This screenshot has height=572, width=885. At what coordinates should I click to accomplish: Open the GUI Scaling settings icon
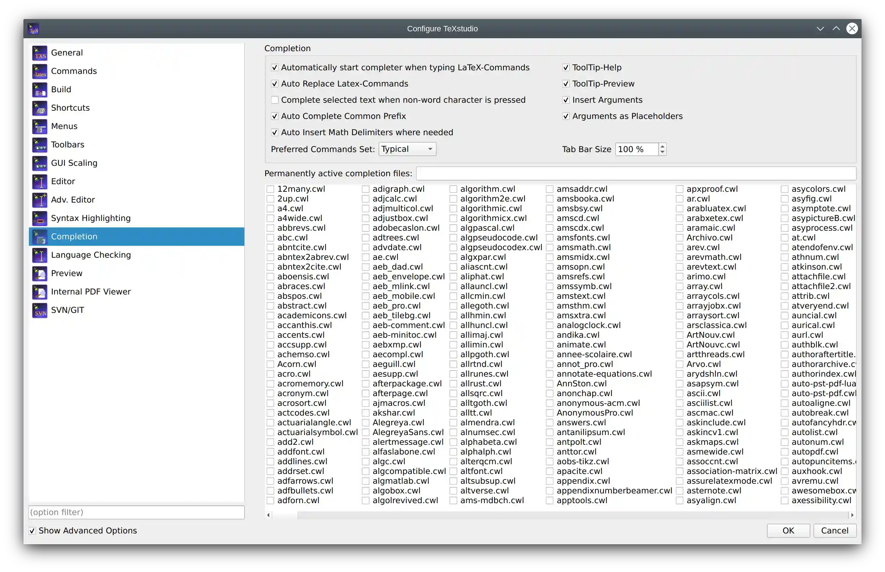point(39,163)
